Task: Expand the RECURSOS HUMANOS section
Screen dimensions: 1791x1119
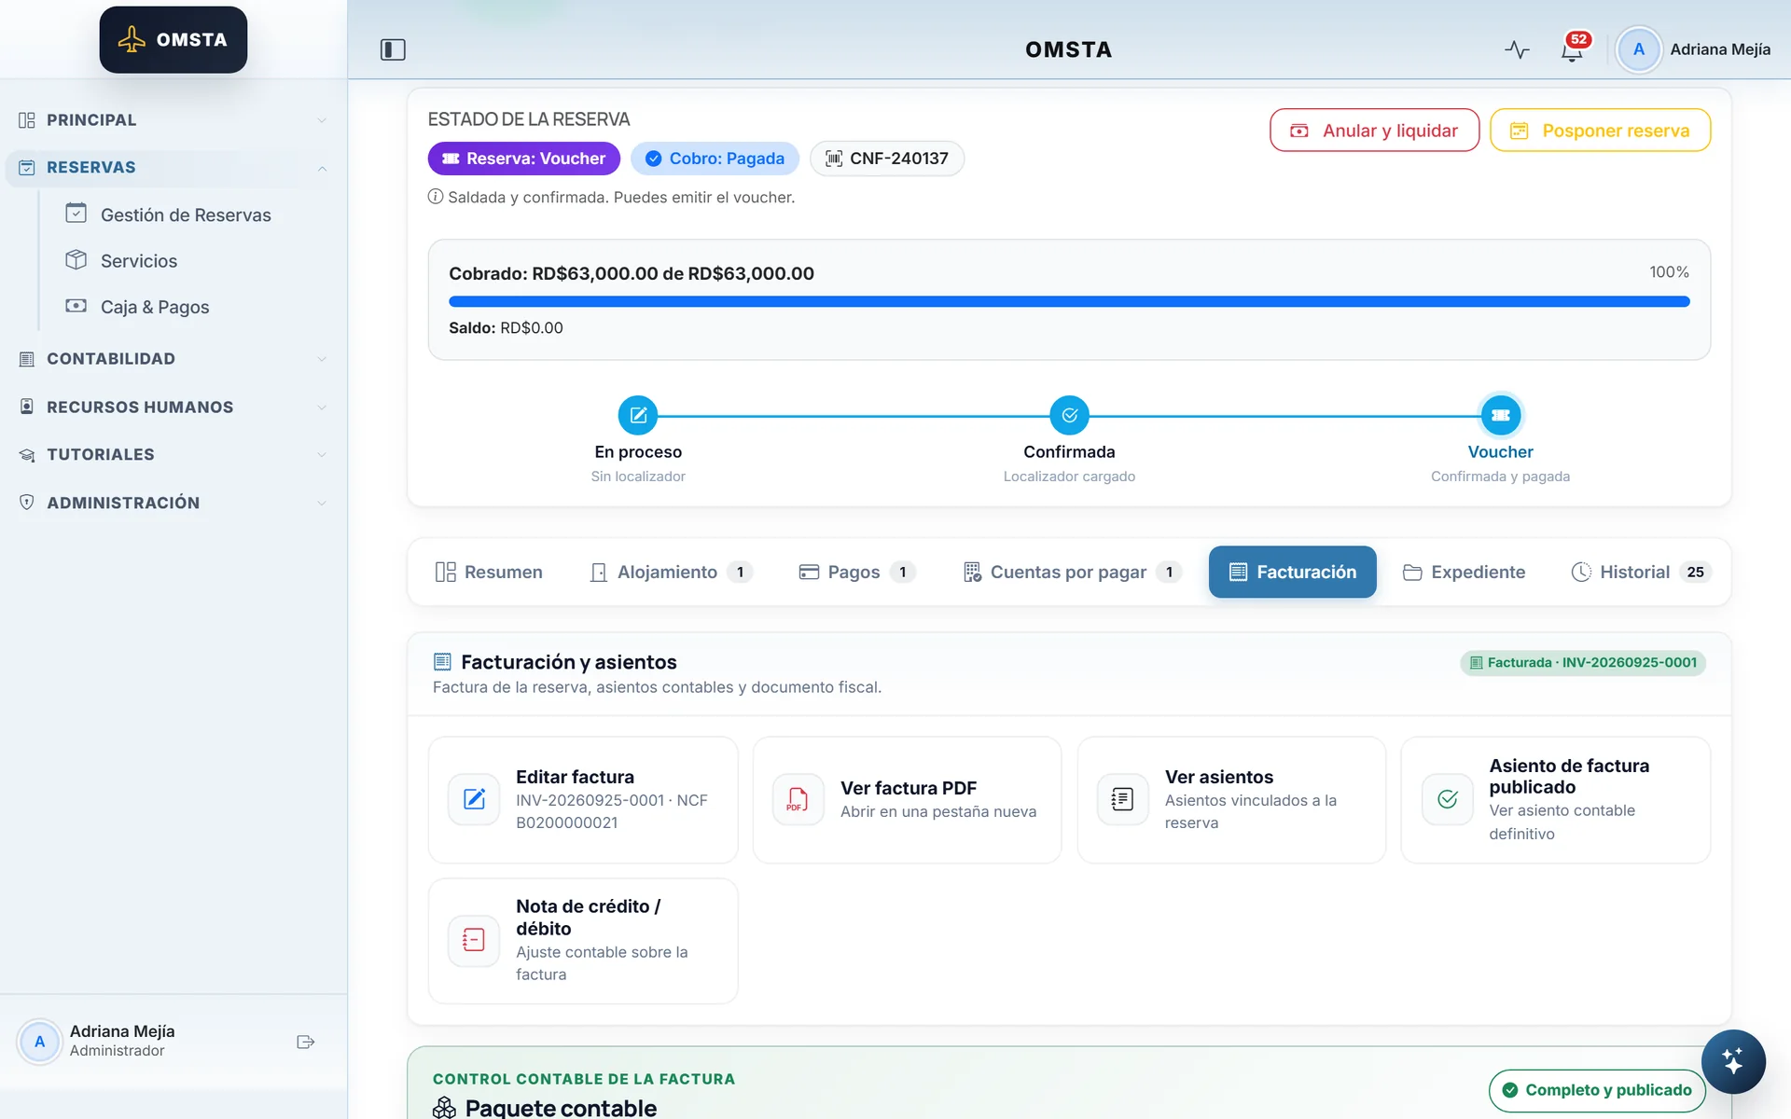Action: click(x=174, y=408)
